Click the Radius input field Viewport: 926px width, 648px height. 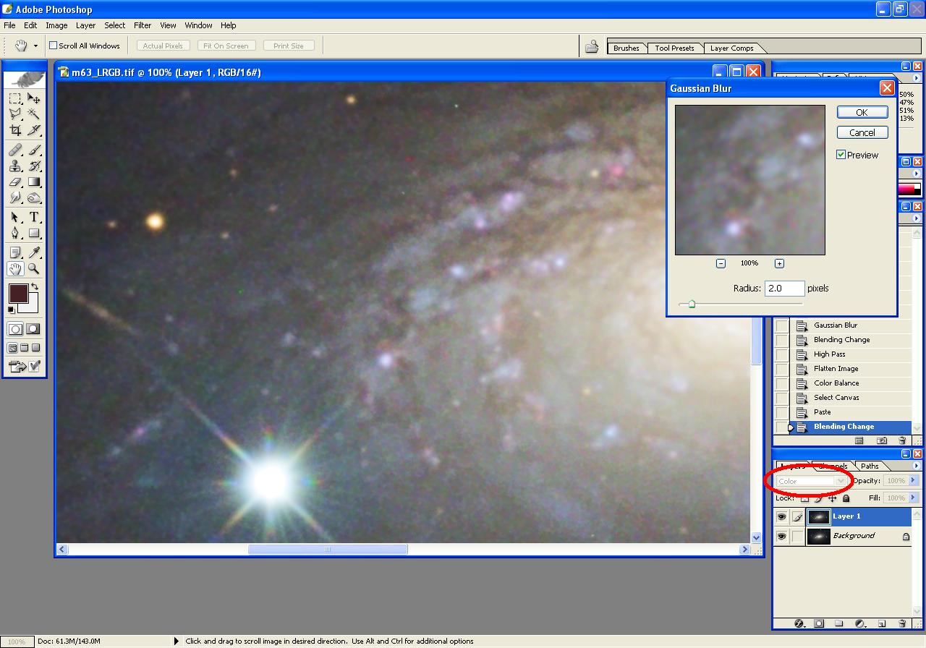click(784, 288)
